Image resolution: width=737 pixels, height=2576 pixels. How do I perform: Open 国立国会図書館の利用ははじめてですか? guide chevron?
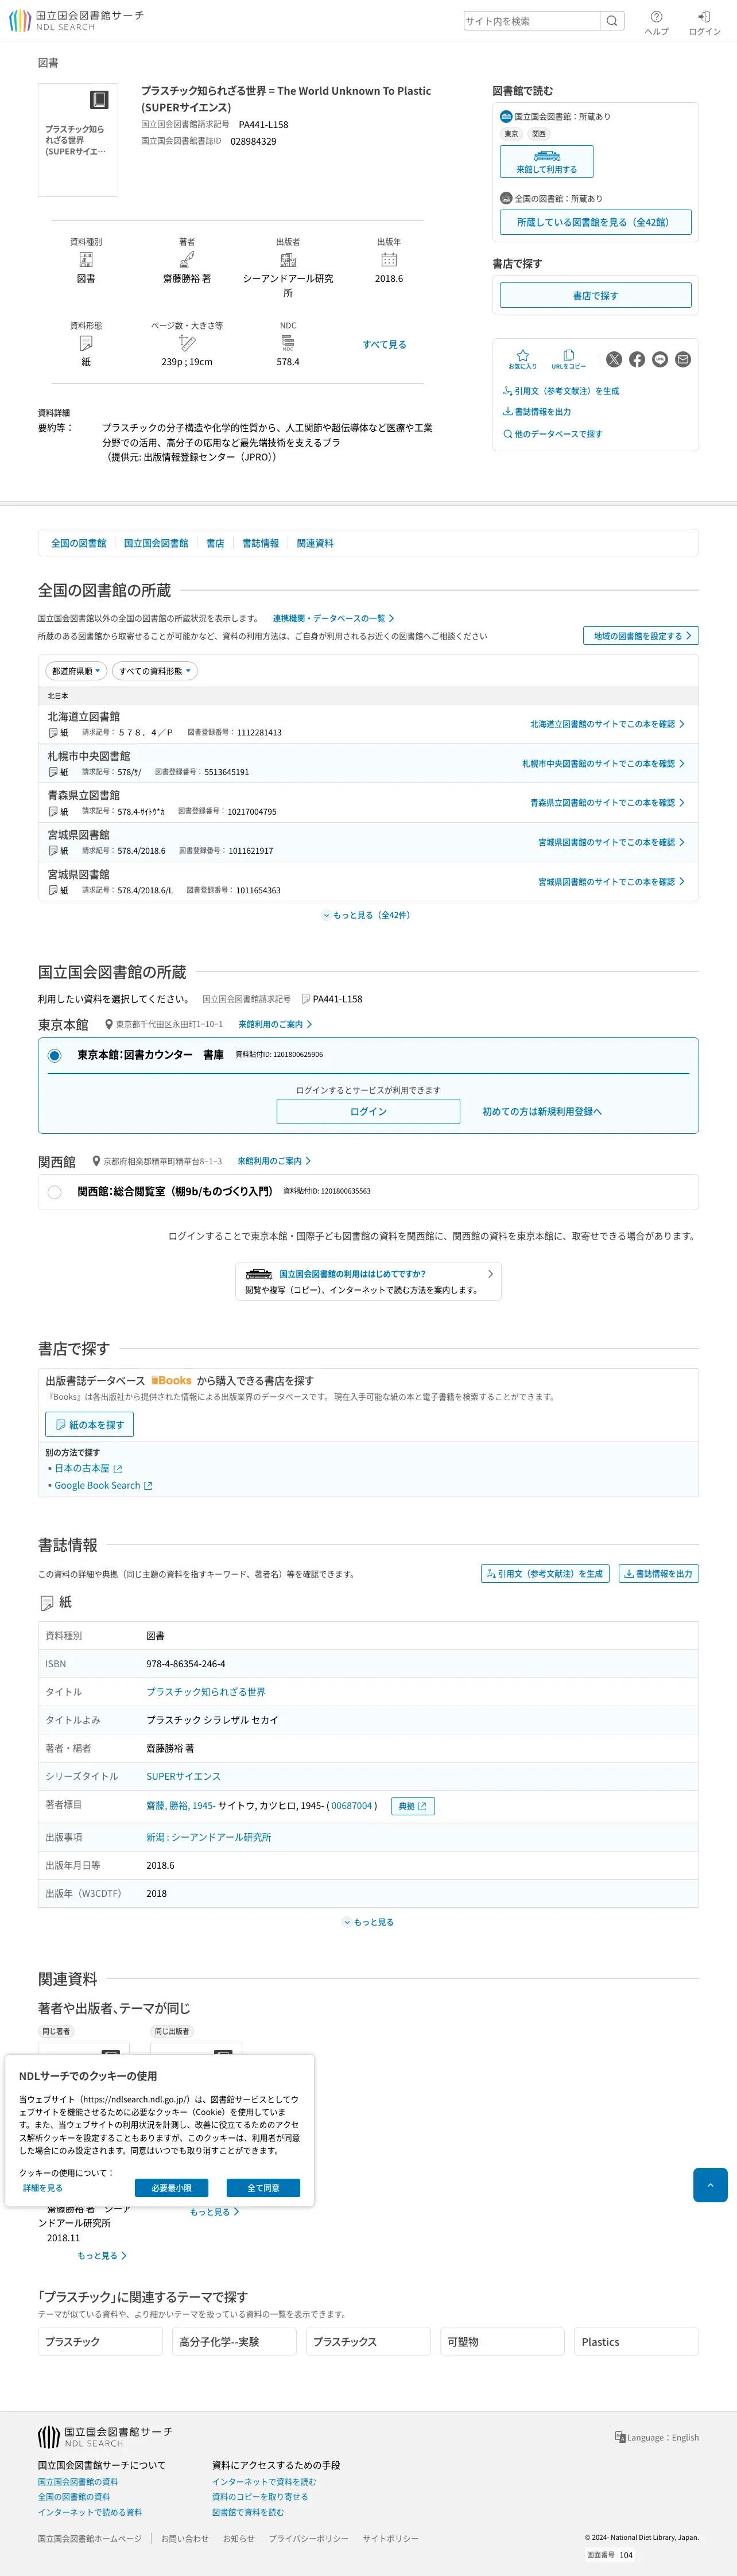490,1274
